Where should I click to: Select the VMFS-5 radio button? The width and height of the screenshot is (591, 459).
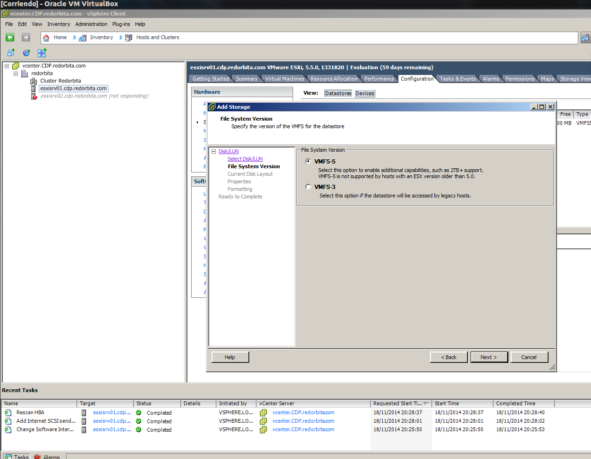(x=308, y=161)
